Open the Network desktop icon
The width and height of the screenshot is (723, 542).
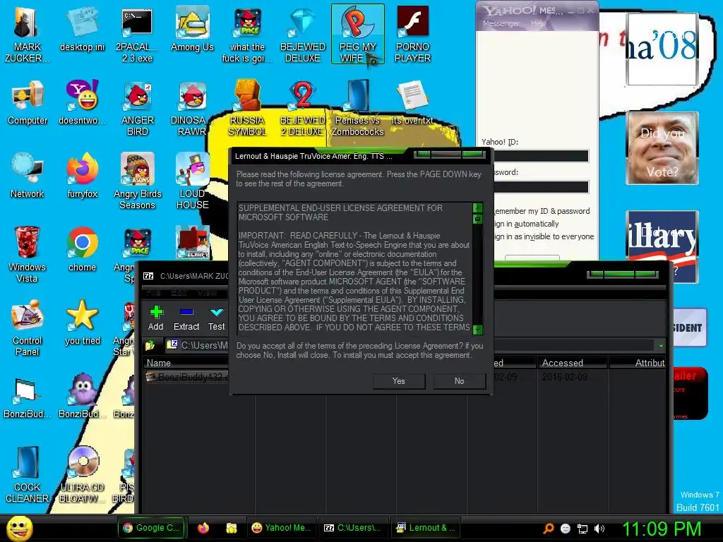pyautogui.click(x=28, y=176)
